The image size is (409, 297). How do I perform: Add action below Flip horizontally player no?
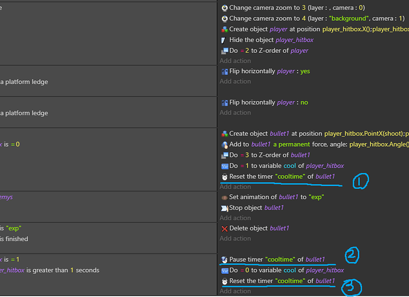point(235,113)
